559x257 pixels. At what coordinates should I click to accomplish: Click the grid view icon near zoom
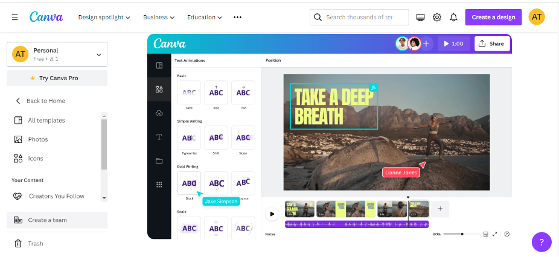tap(485, 234)
